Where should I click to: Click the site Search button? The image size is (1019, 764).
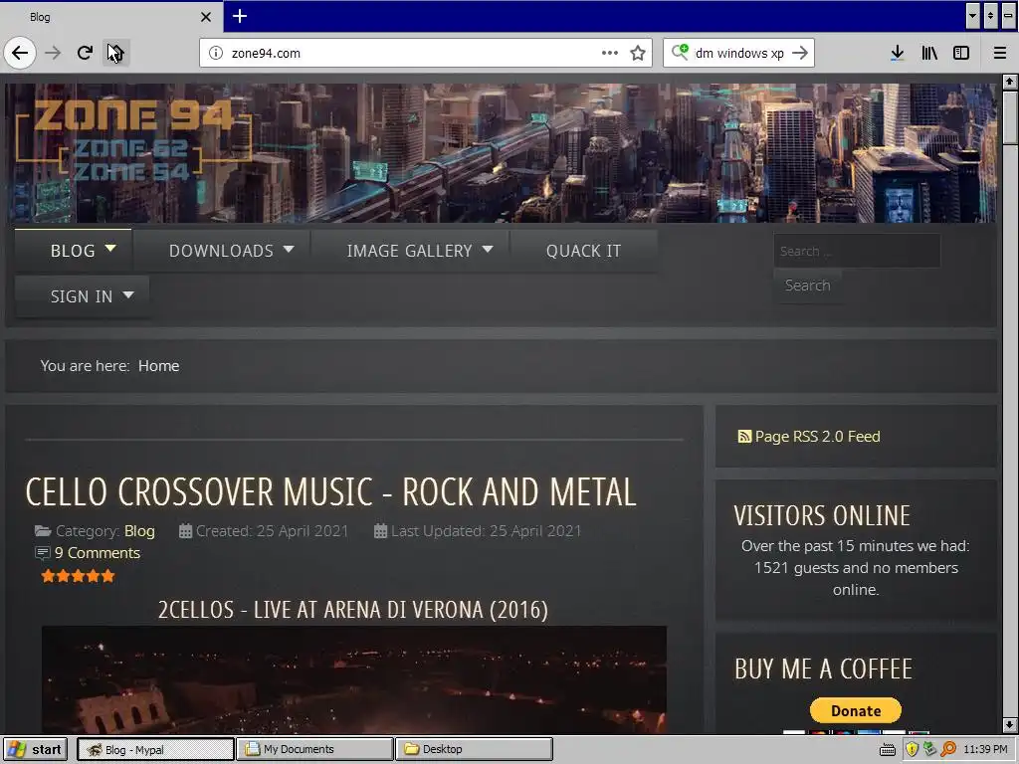click(x=808, y=286)
